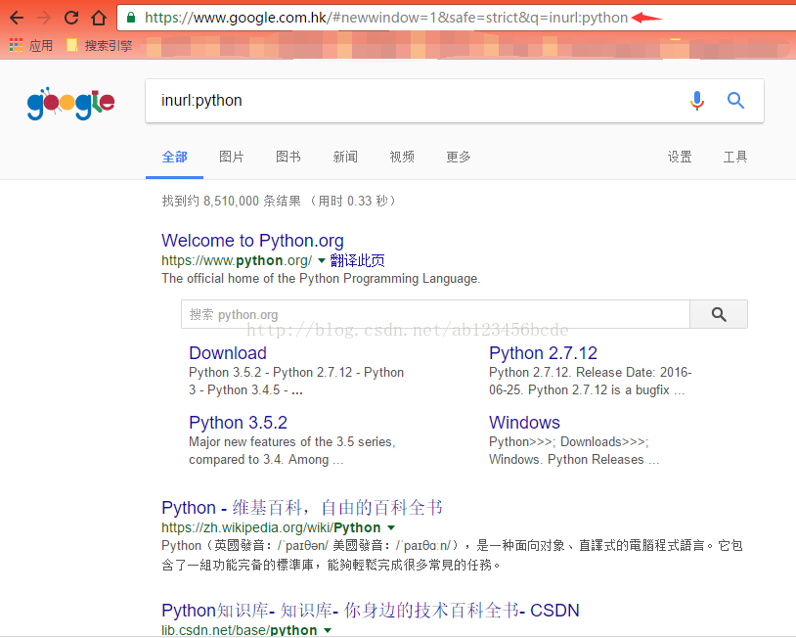Focus the address bar URL
The image size is (796, 638).
click(x=386, y=18)
